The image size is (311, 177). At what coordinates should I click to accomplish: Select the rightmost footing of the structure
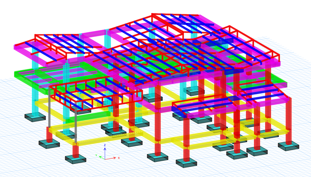[x=288, y=146]
